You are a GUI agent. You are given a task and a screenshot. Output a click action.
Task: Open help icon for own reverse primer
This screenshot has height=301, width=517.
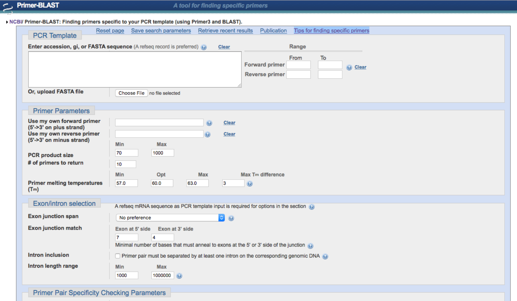(207, 134)
